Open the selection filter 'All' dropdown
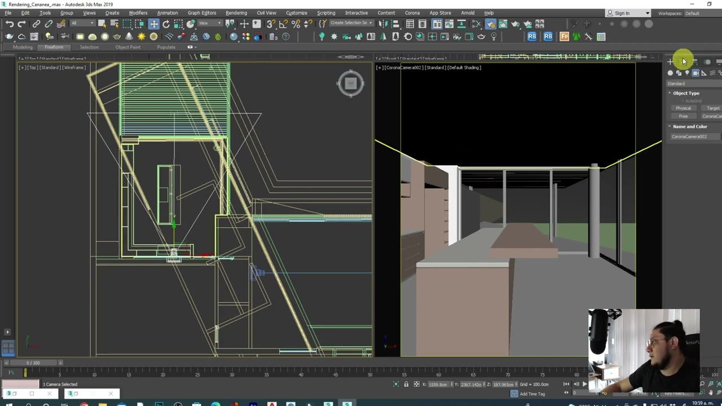Viewport: 722px width, 406px height. pyautogui.click(x=82, y=23)
